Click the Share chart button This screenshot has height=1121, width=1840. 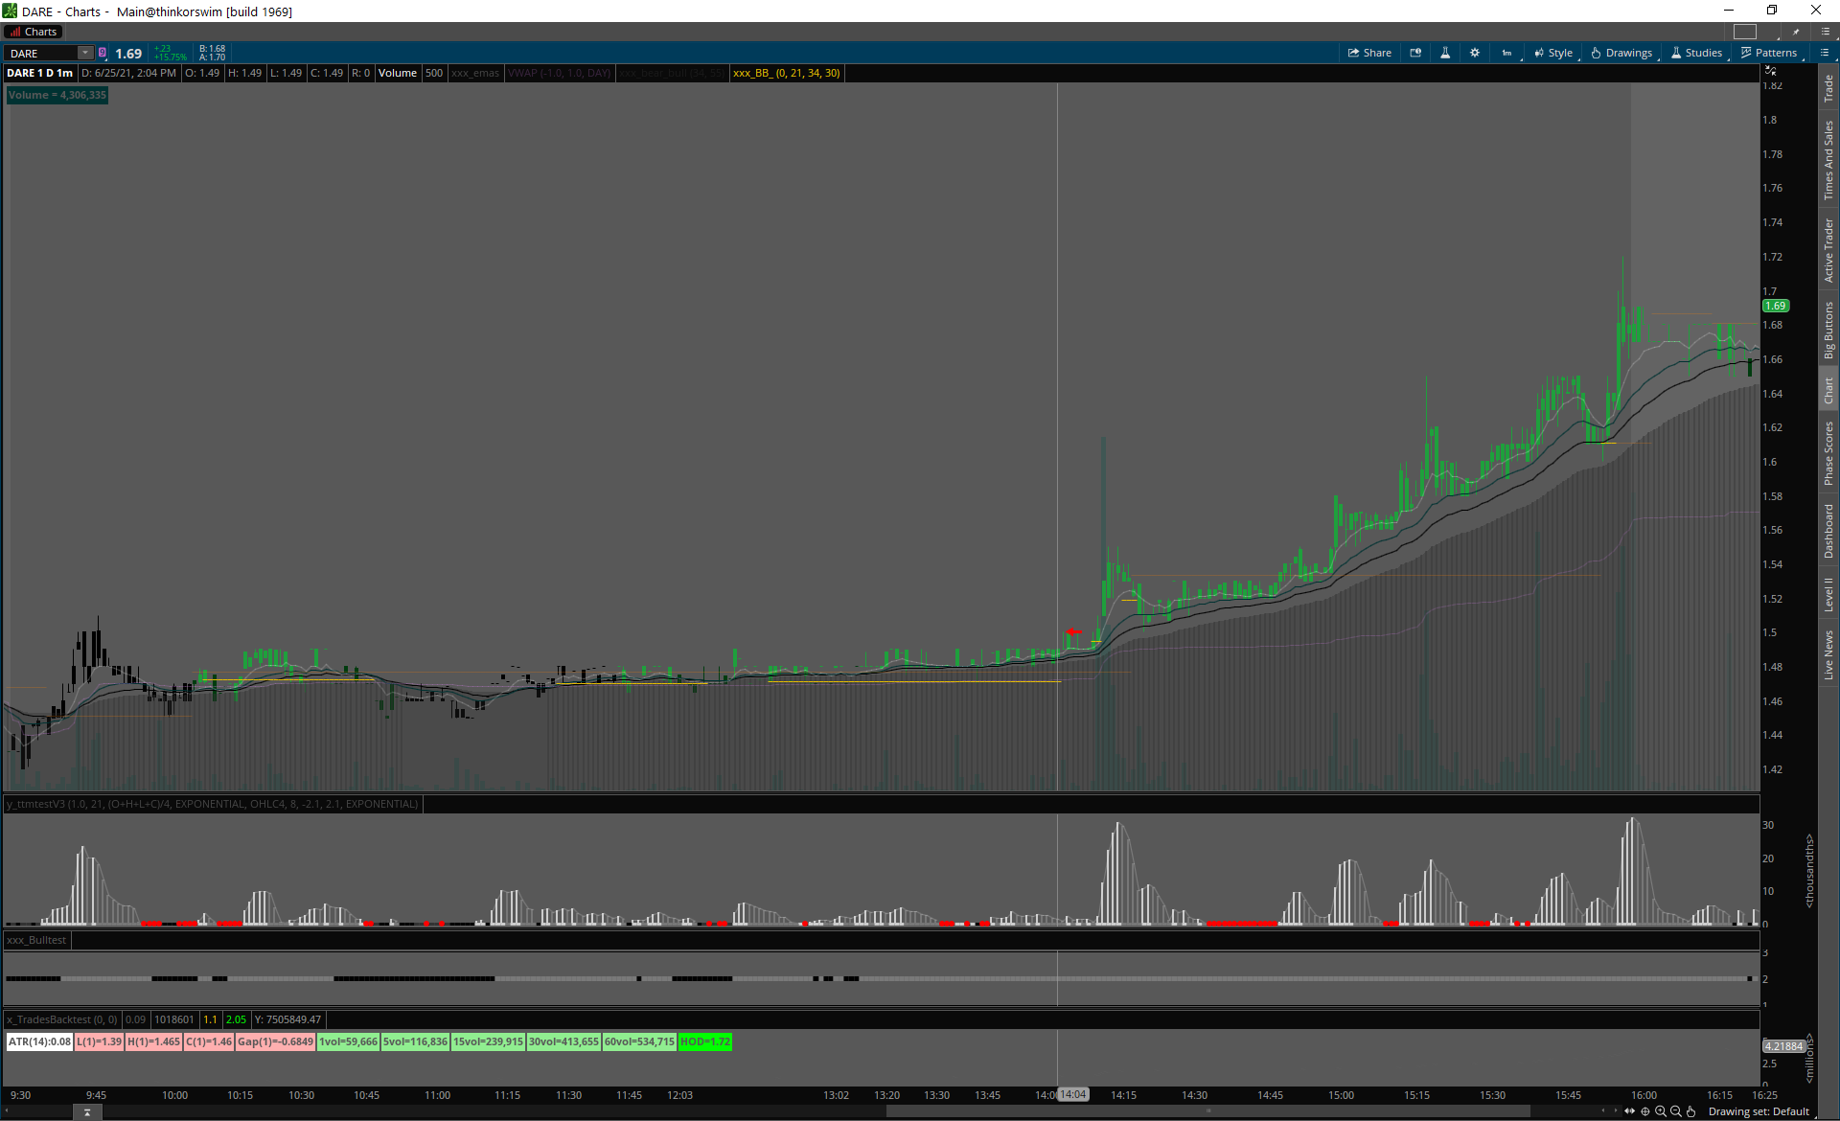pos(1369,53)
